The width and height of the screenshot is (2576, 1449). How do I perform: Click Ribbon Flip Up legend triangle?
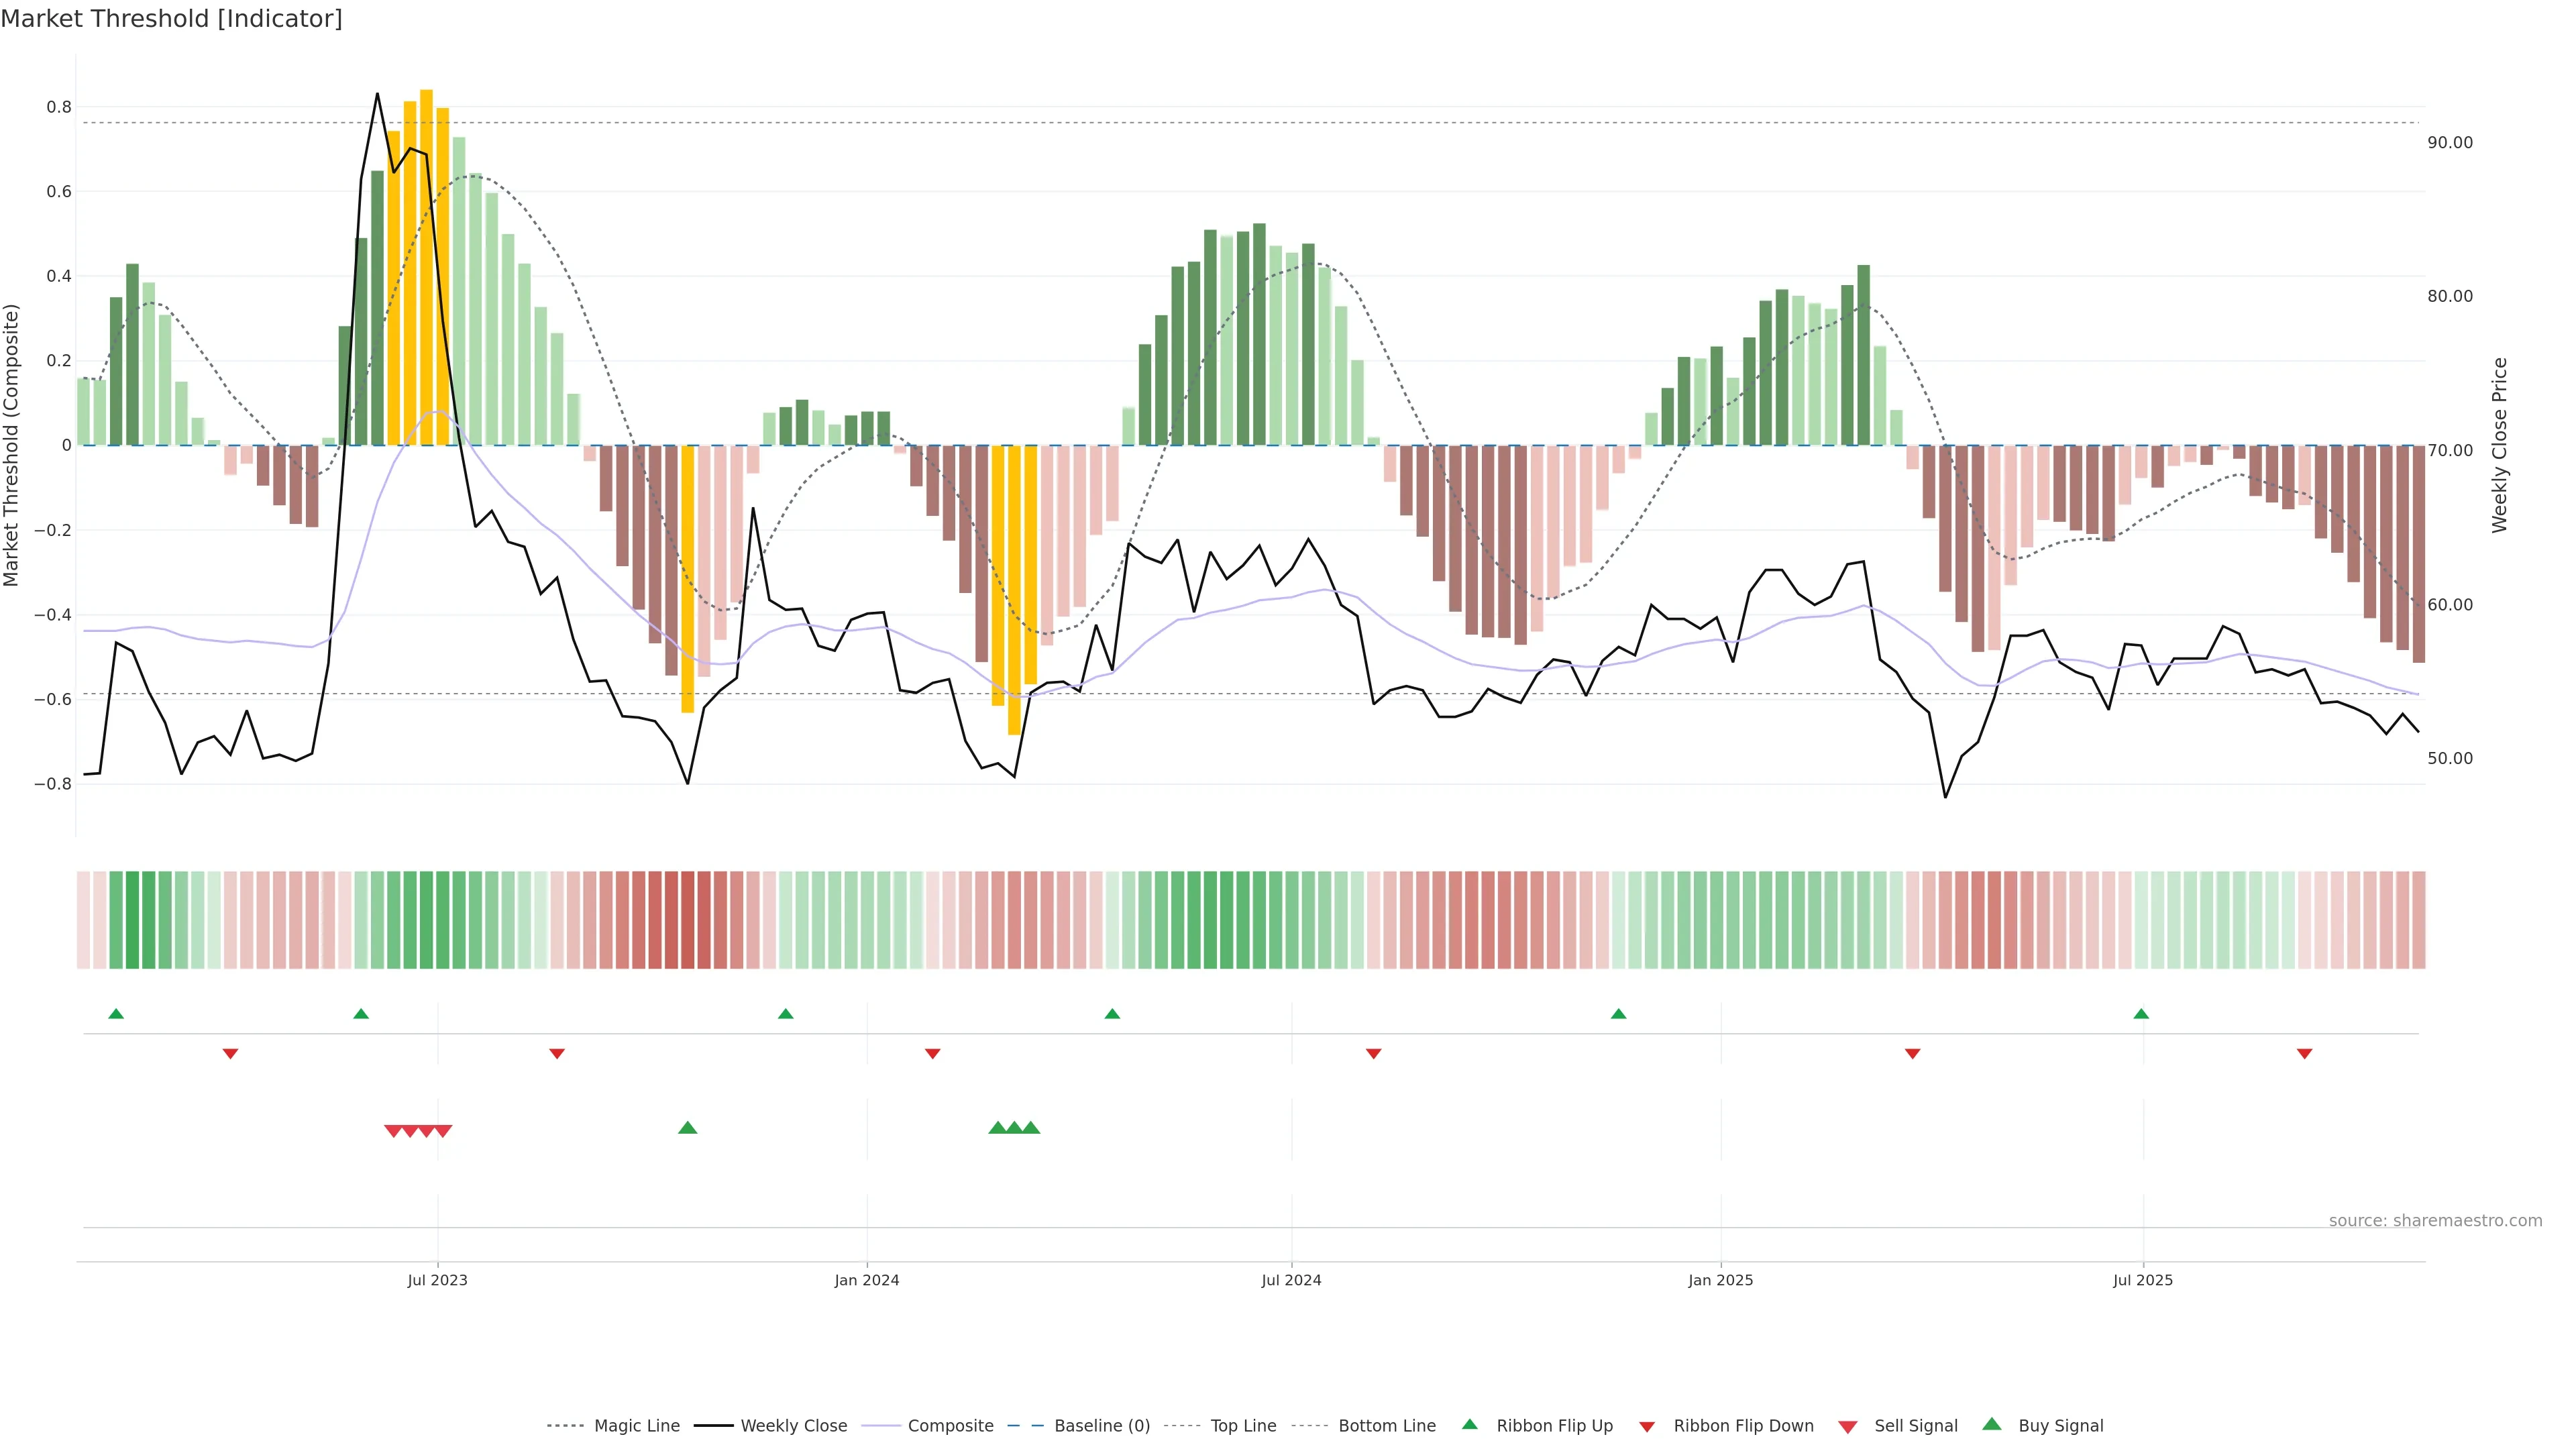[x=1470, y=1424]
